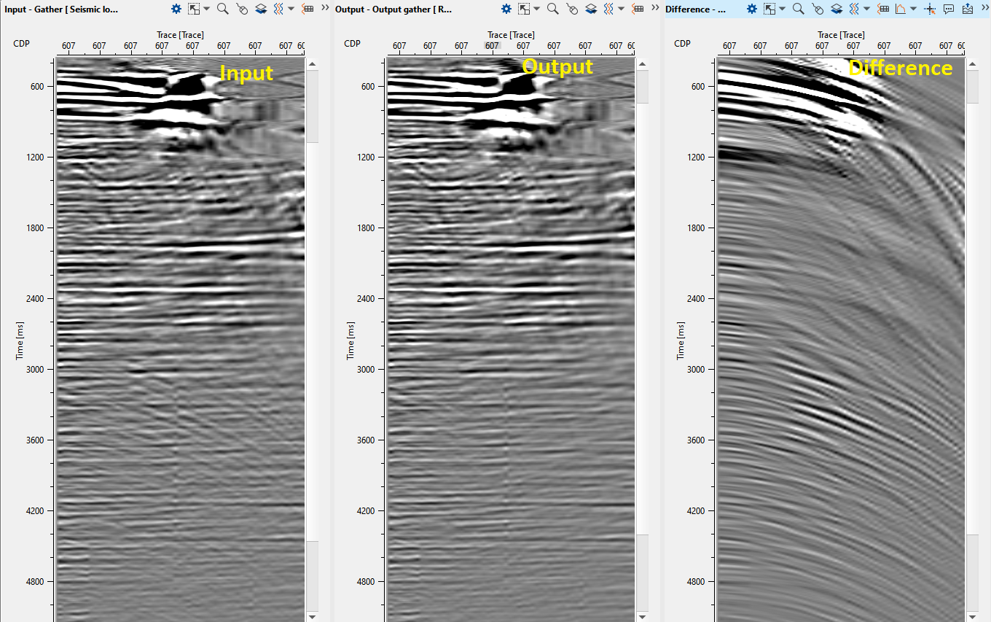Click the 4200 time tick label in the Difference panel
Screen dimensions: 991x622
695,510
